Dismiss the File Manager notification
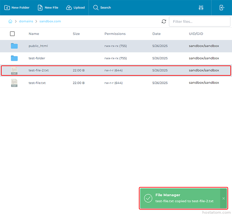The image size is (232, 215). 224,198
